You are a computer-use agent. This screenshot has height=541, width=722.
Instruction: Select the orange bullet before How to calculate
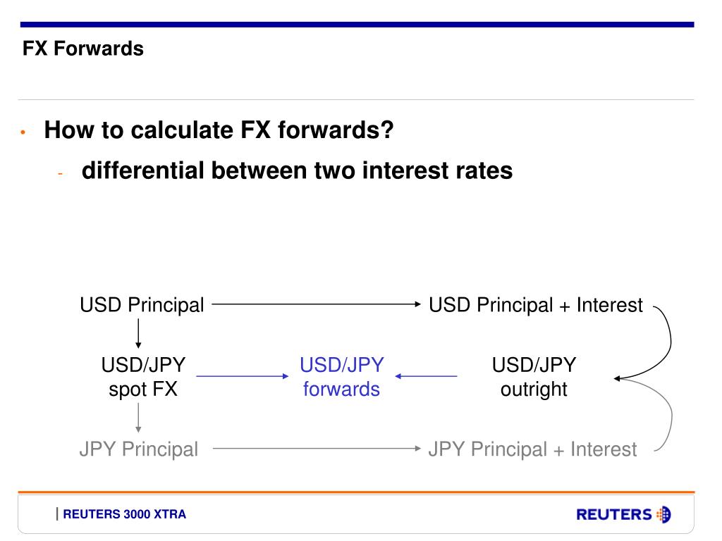[x=23, y=132]
